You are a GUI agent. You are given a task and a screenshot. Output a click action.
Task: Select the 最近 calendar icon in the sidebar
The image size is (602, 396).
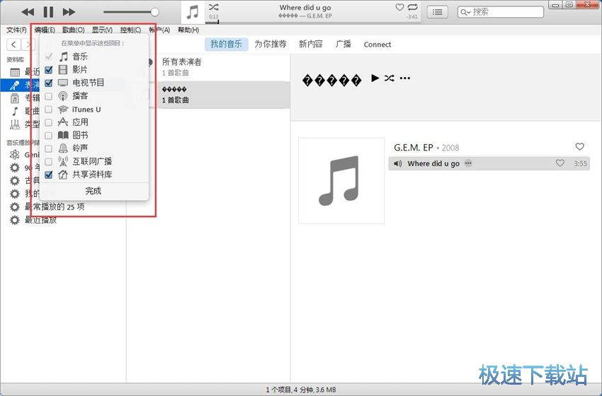coord(15,72)
